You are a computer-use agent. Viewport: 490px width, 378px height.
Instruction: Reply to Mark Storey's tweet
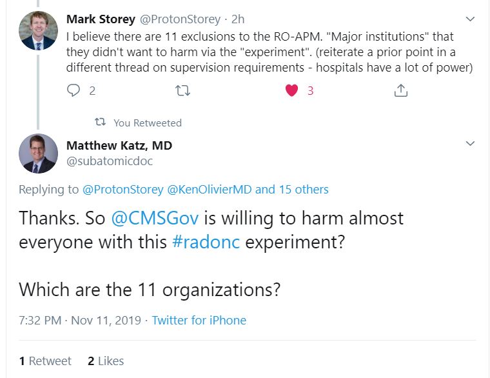tap(73, 91)
